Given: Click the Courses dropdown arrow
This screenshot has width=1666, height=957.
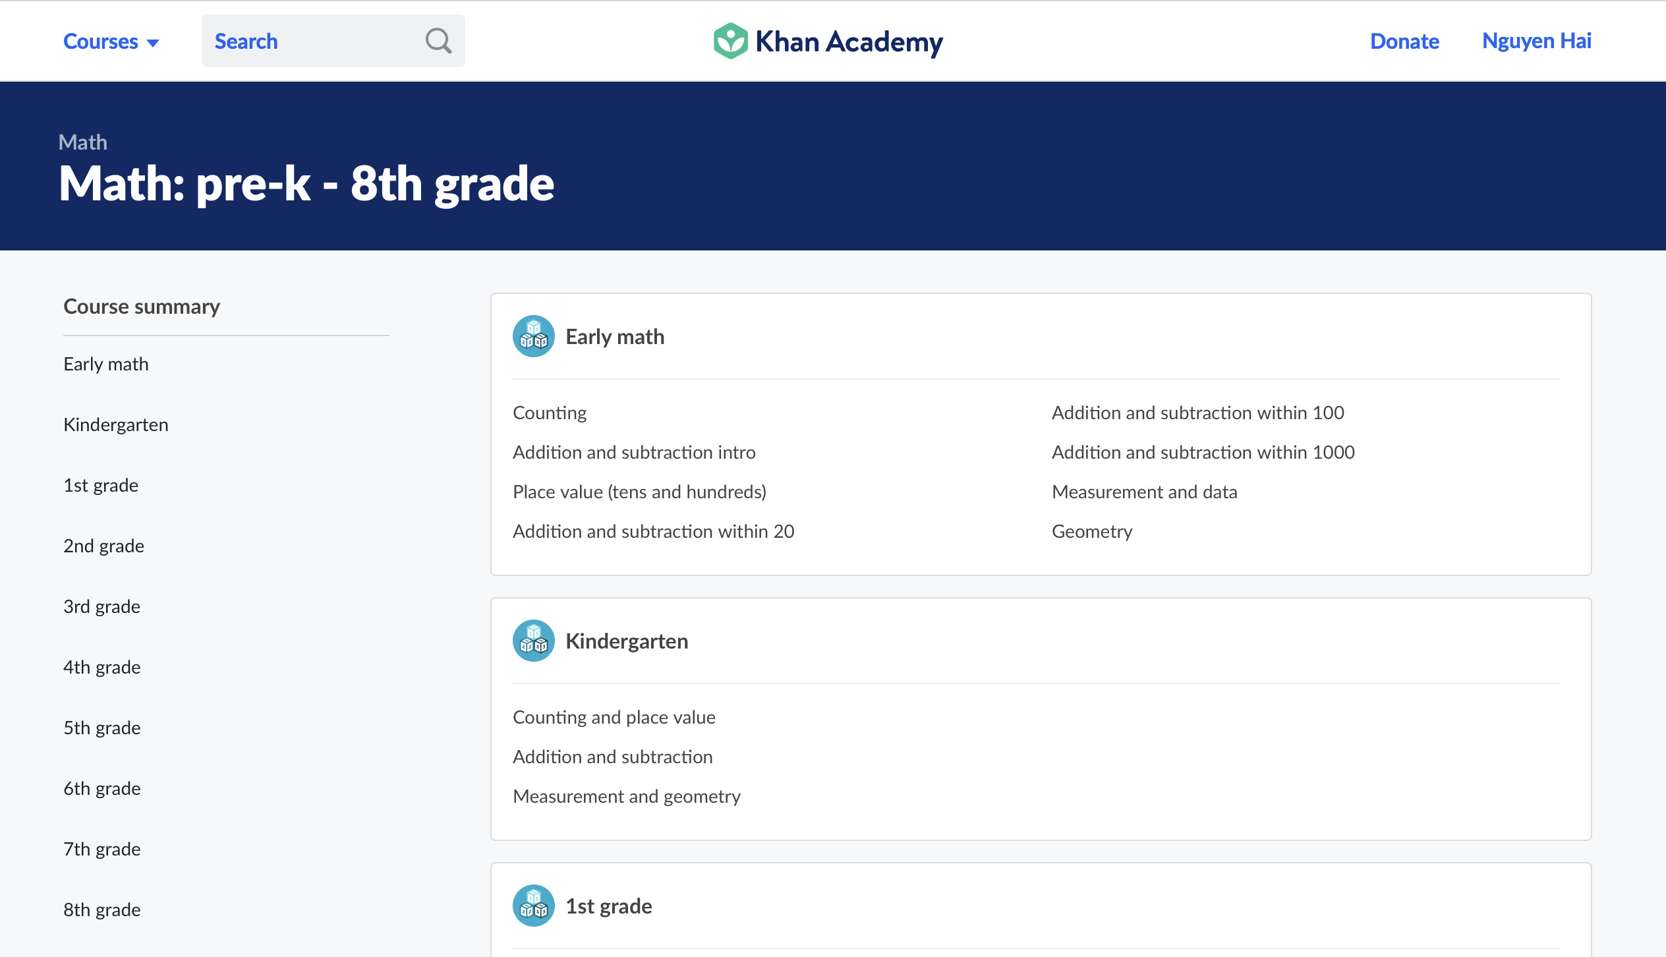Looking at the screenshot, I should tap(153, 43).
